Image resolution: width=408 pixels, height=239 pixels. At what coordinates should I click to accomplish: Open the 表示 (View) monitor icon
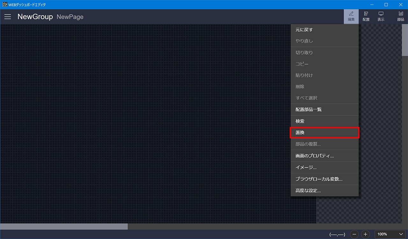pos(381,17)
